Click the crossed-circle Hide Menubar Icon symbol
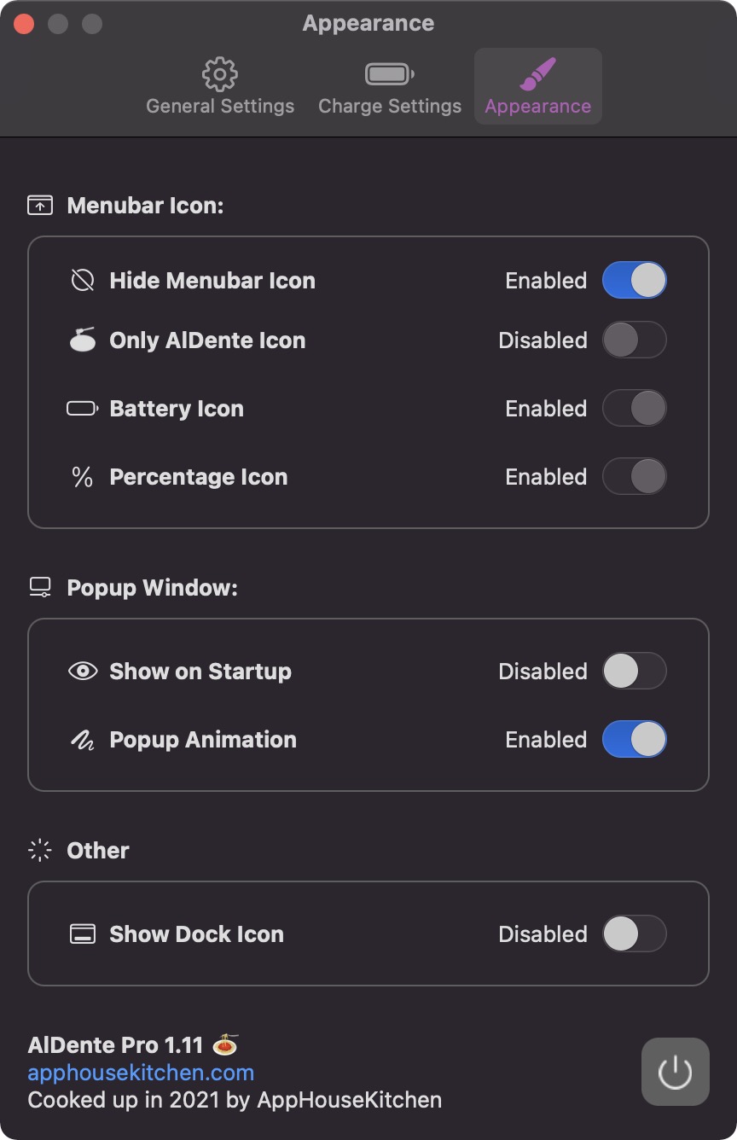 pyautogui.click(x=83, y=281)
